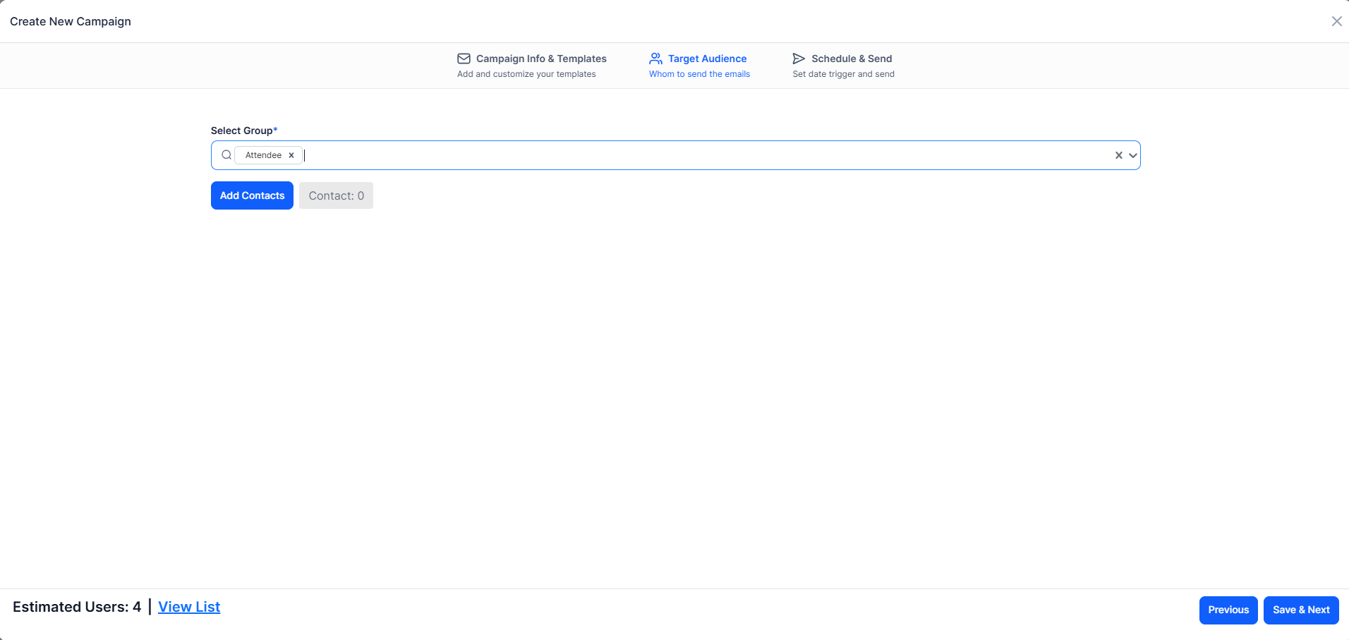Close the Create New Campaign dialog

1336,21
